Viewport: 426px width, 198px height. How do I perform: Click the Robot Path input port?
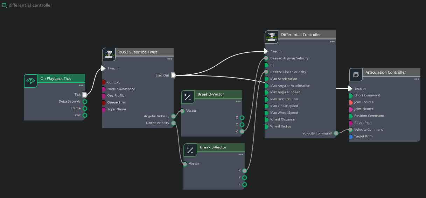coord(351,123)
